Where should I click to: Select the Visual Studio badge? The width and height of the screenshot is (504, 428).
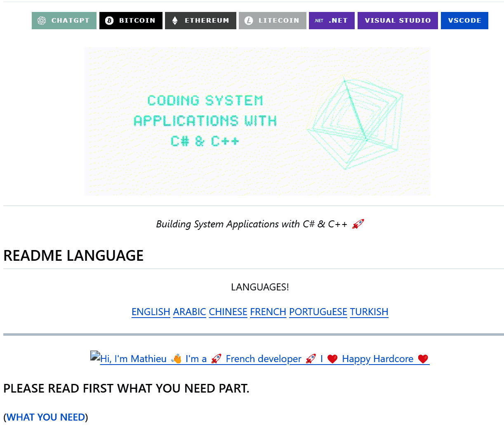click(x=397, y=20)
